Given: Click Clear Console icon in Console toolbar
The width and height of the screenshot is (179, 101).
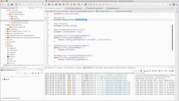Looking at the screenshot, I should 145,71.
